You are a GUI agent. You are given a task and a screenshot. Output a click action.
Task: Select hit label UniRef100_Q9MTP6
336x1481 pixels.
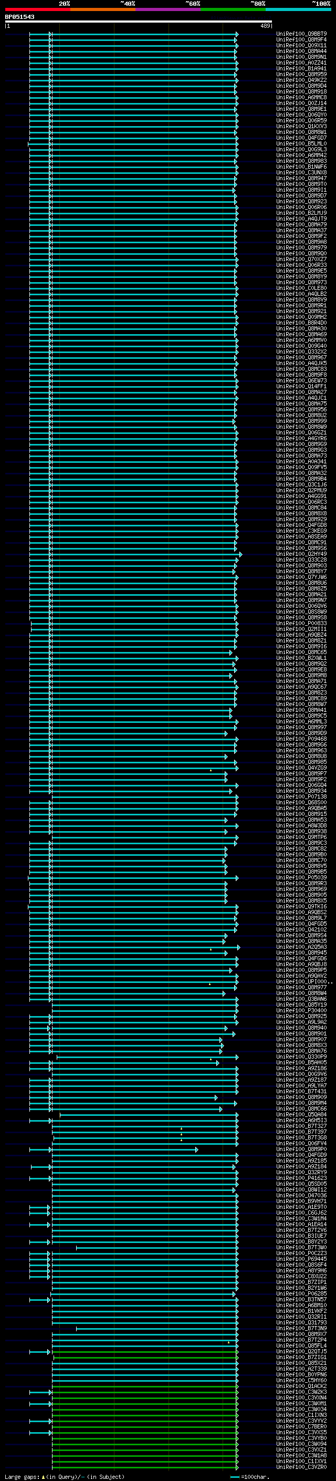(301, 837)
